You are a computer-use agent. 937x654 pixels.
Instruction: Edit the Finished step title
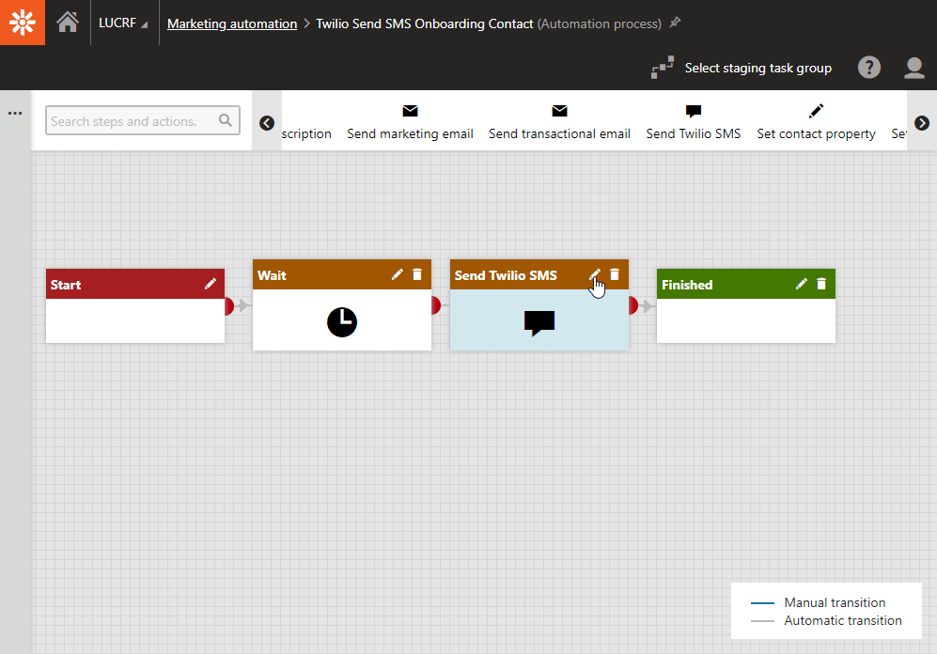point(802,283)
